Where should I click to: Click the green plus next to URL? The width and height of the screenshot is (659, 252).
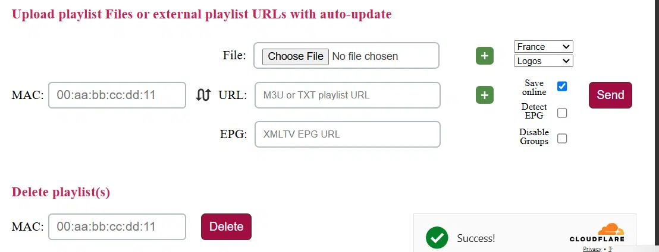(485, 95)
